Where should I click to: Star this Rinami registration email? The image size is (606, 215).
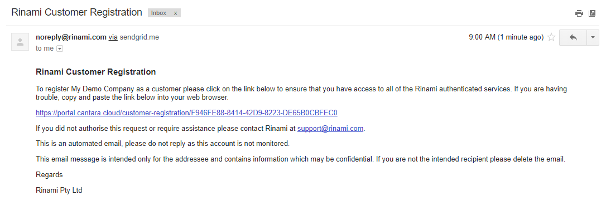click(551, 37)
